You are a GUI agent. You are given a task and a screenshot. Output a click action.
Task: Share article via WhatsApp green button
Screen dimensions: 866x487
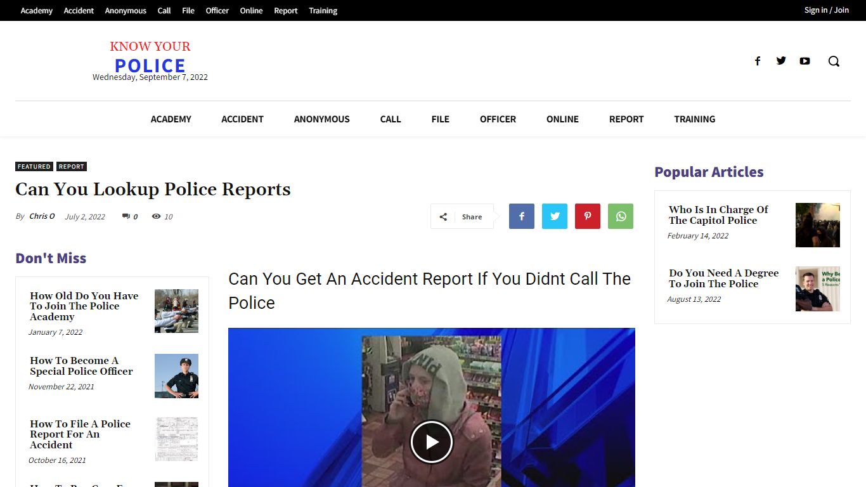(x=621, y=216)
